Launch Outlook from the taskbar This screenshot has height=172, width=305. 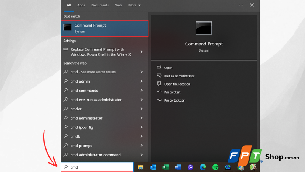(x=153, y=167)
